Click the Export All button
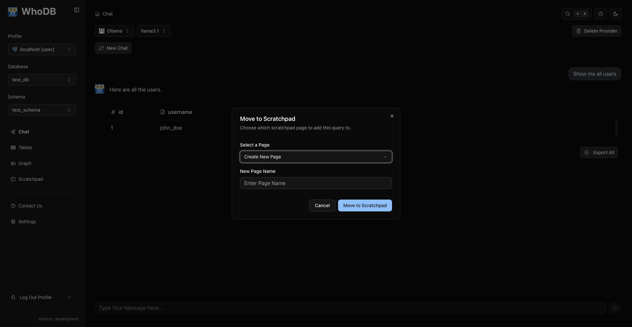632x327 pixels. click(599, 152)
